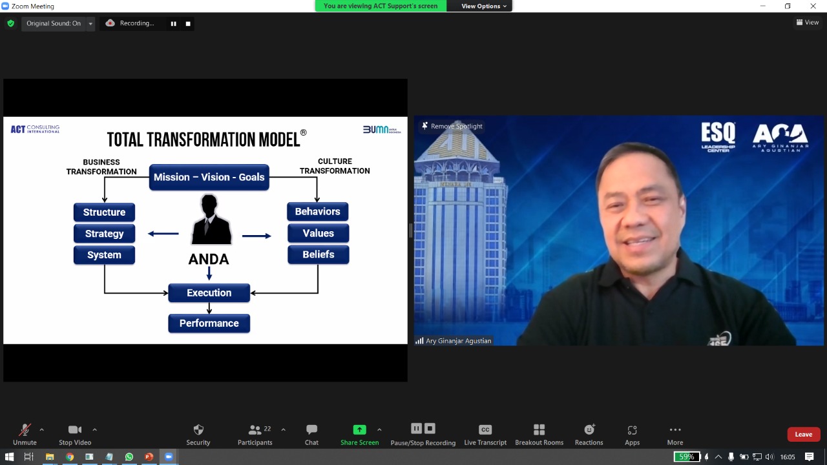The width and height of the screenshot is (827, 465).
Task: Open the View layout menu
Action: click(807, 23)
